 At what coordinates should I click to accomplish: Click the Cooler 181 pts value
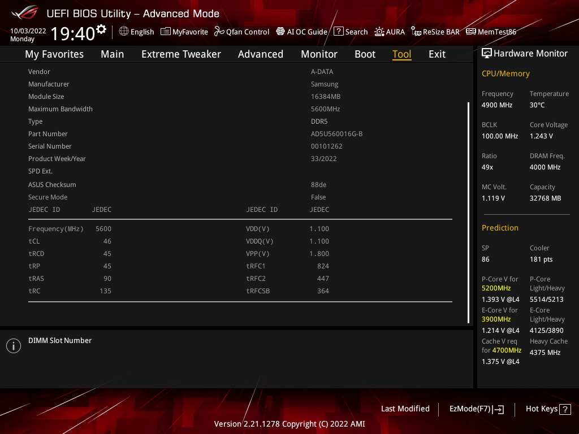tap(541, 259)
